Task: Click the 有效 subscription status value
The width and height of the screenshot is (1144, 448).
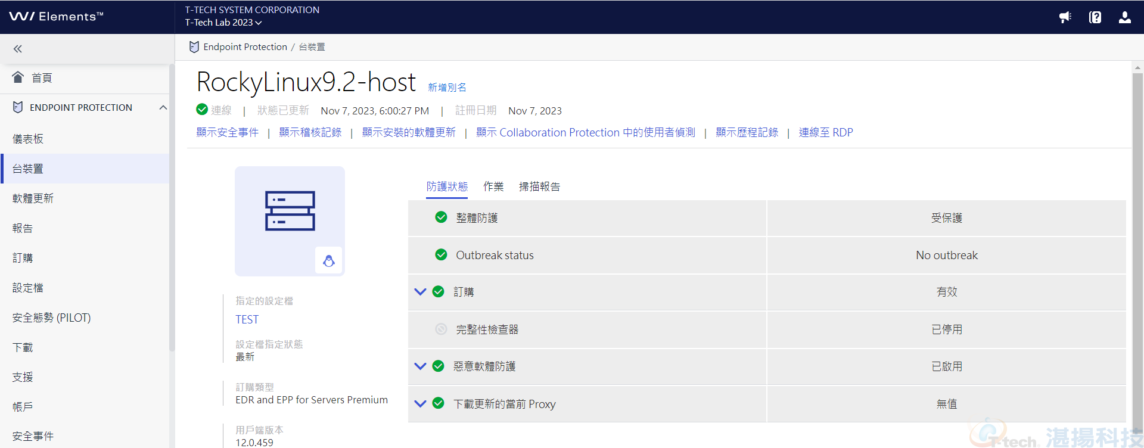Action: coord(946,292)
